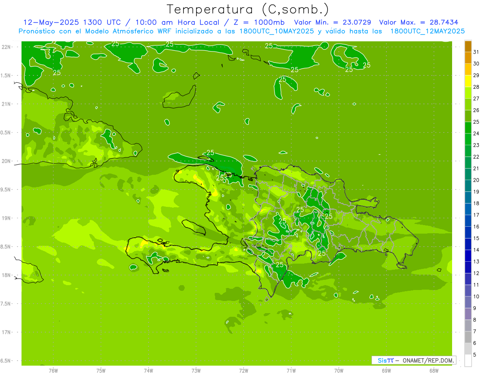This screenshot has height=376, width=487.
Task: Click the "71W" longitude label
Action: (x=291, y=371)
